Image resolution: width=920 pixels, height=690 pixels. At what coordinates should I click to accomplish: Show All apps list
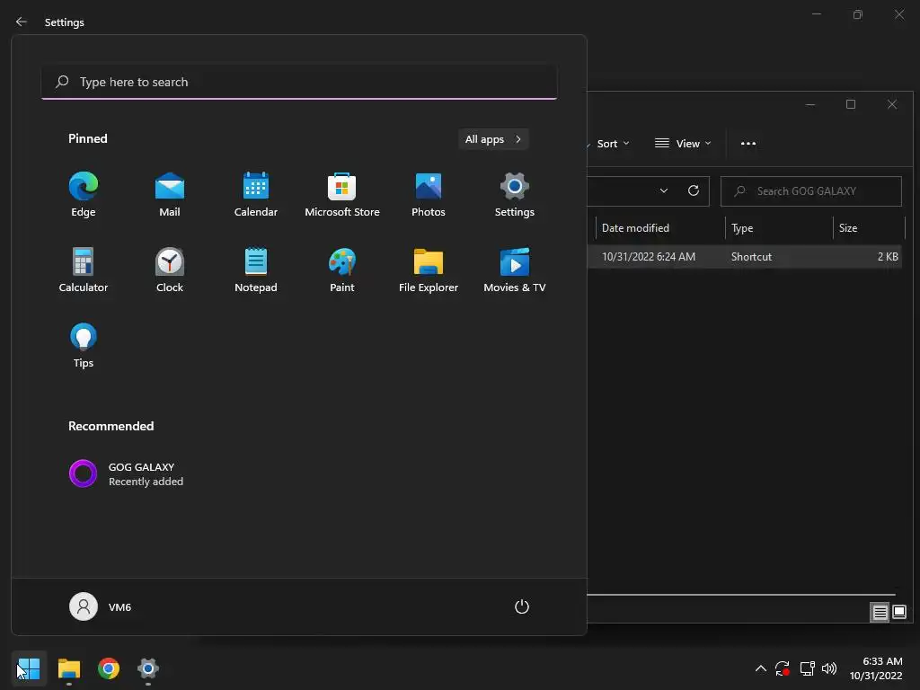[493, 139]
